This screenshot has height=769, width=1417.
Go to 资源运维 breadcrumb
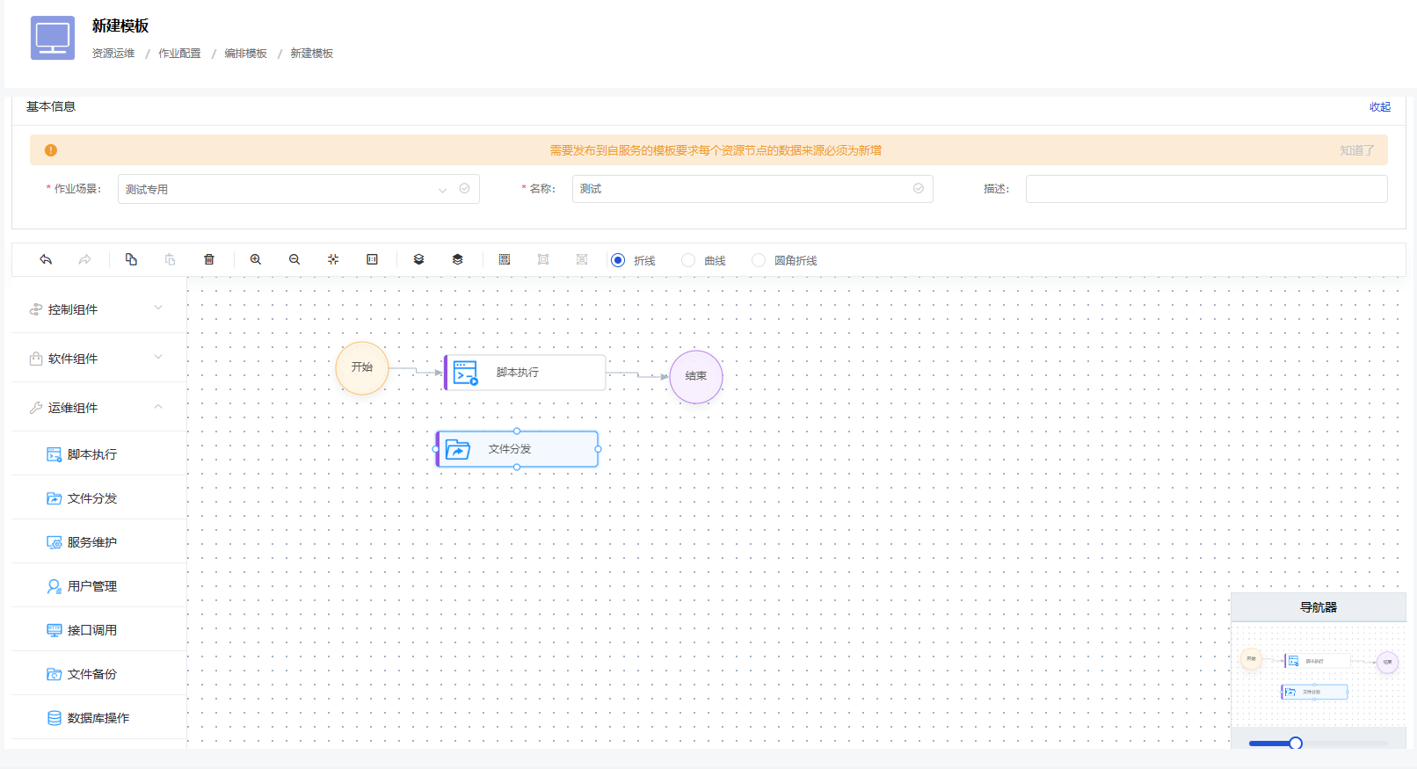coord(113,54)
